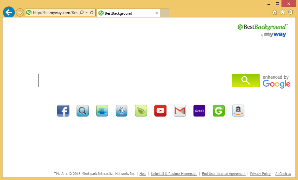Open the YouTube shortcut icon
The height and width of the screenshot is (180, 298).
tap(160, 110)
